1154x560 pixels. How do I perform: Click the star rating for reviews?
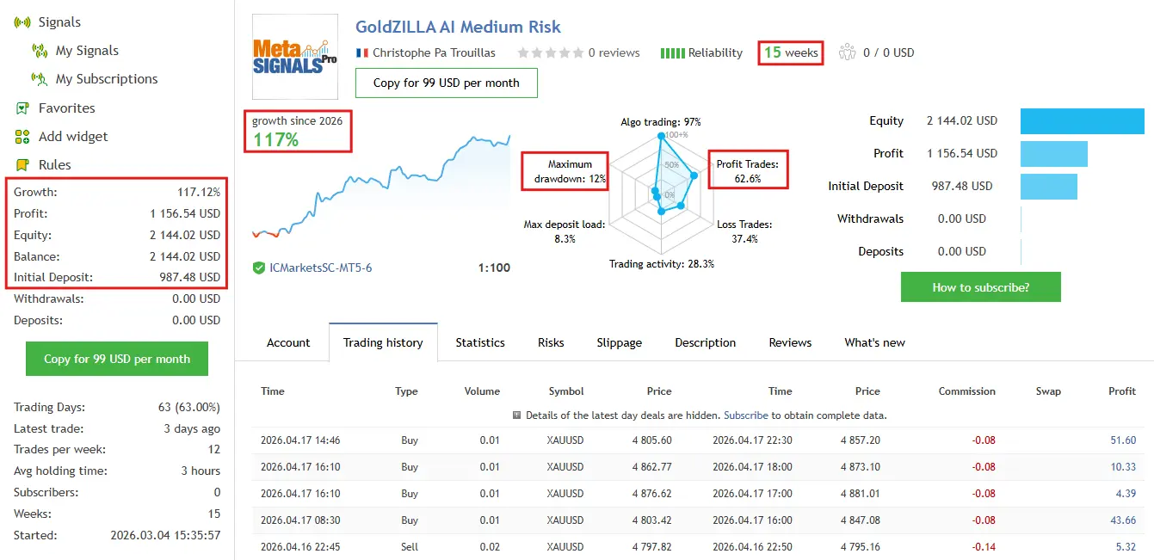coord(550,53)
